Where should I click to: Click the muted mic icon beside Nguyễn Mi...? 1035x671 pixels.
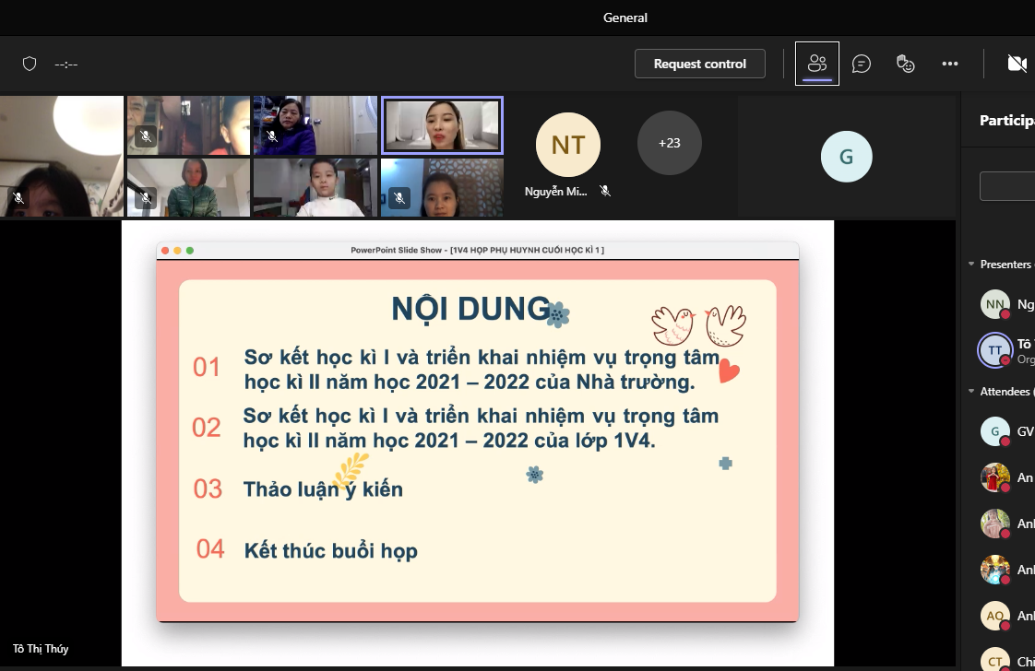click(605, 191)
